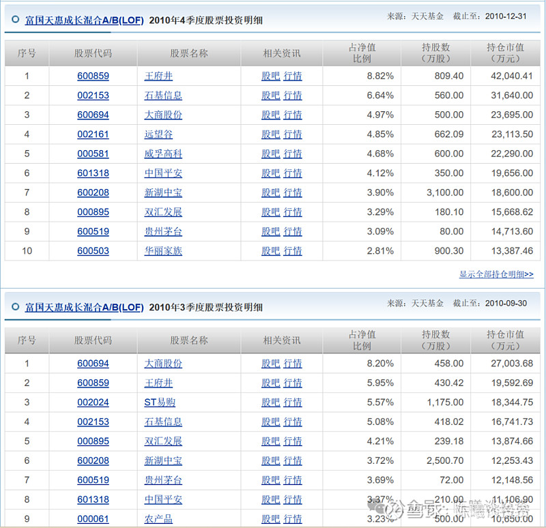Screen dimensions: 546x528
Task: View 行情 for 威孚高科
Action: click(293, 154)
